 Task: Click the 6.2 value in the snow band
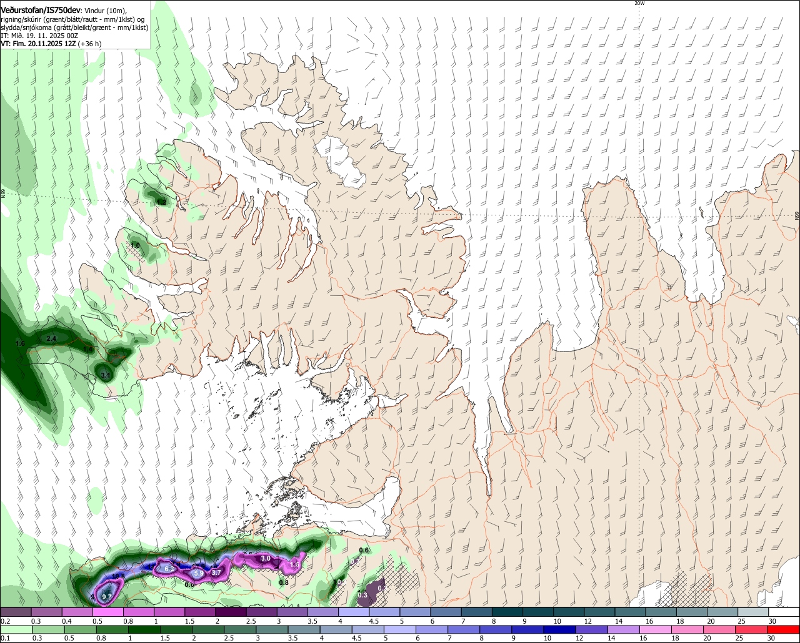click(169, 569)
